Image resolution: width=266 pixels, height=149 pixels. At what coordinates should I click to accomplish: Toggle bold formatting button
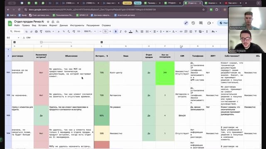tap(116, 31)
